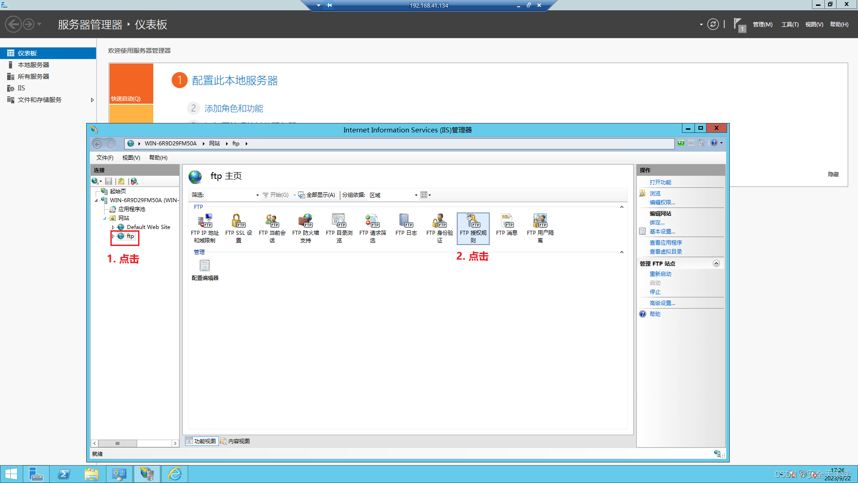This screenshot has height=483, width=858.
Task: Click the save icon in connections toolbar
Action: point(109,181)
